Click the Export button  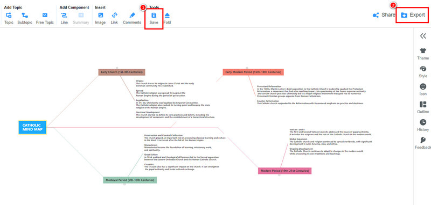[413, 15]
